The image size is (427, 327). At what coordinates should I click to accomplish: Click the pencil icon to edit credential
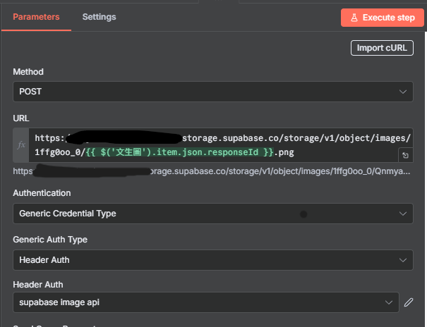(409, 302)
